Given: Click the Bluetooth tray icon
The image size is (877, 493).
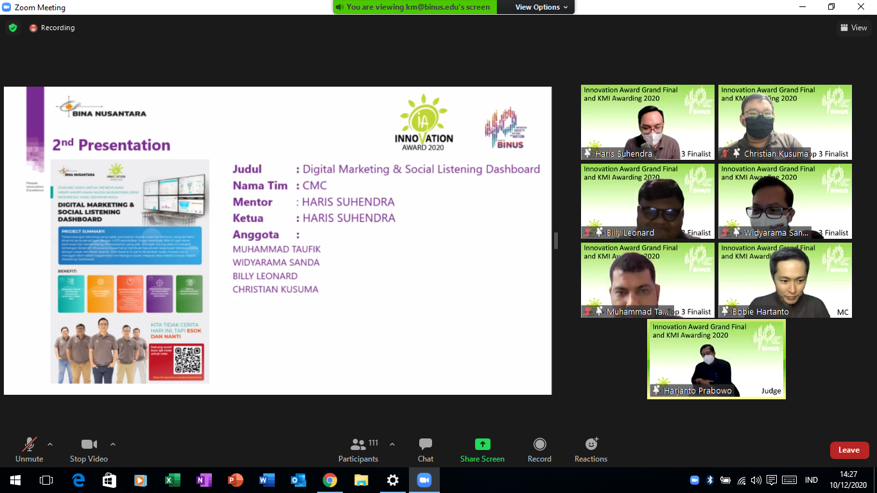Looking at the screenshot, I should click(x=710, y=480).
